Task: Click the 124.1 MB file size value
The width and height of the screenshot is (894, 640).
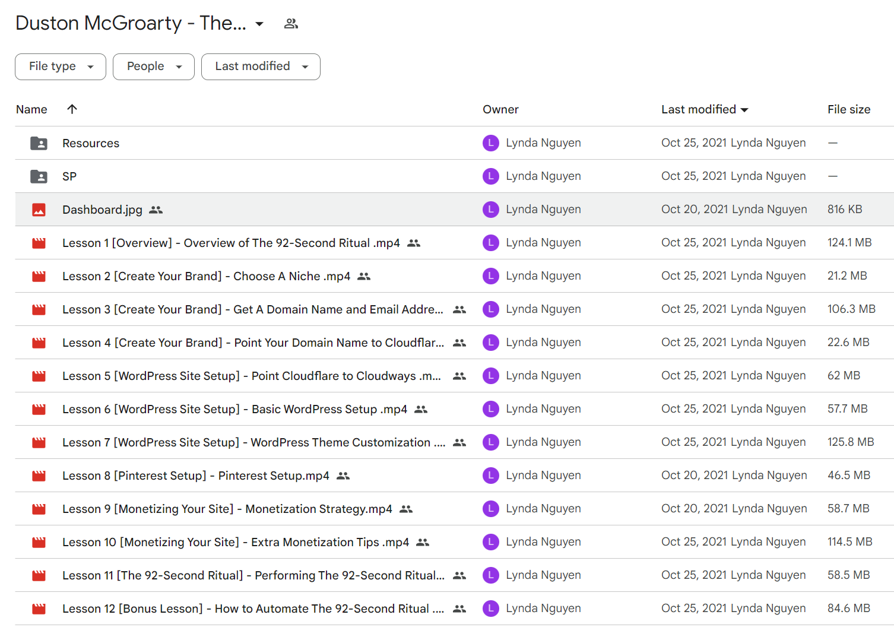Action: click(849, 243)
